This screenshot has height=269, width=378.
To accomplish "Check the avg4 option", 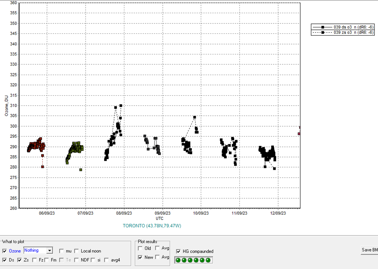I will 107,260.
